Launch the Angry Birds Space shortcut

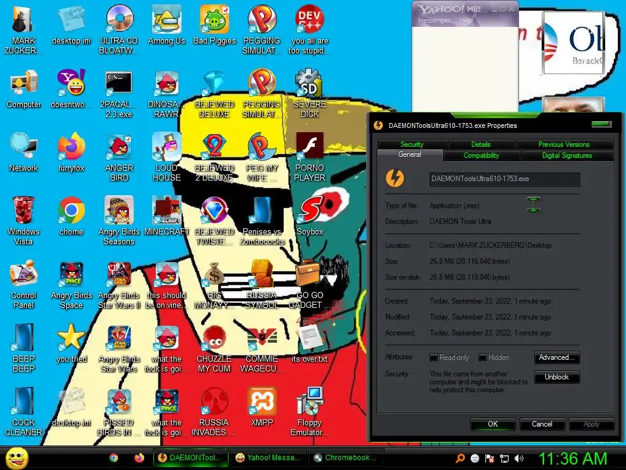(71, 284)
